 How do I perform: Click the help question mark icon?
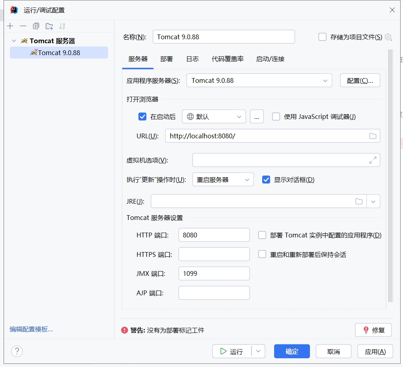(17, 351)
